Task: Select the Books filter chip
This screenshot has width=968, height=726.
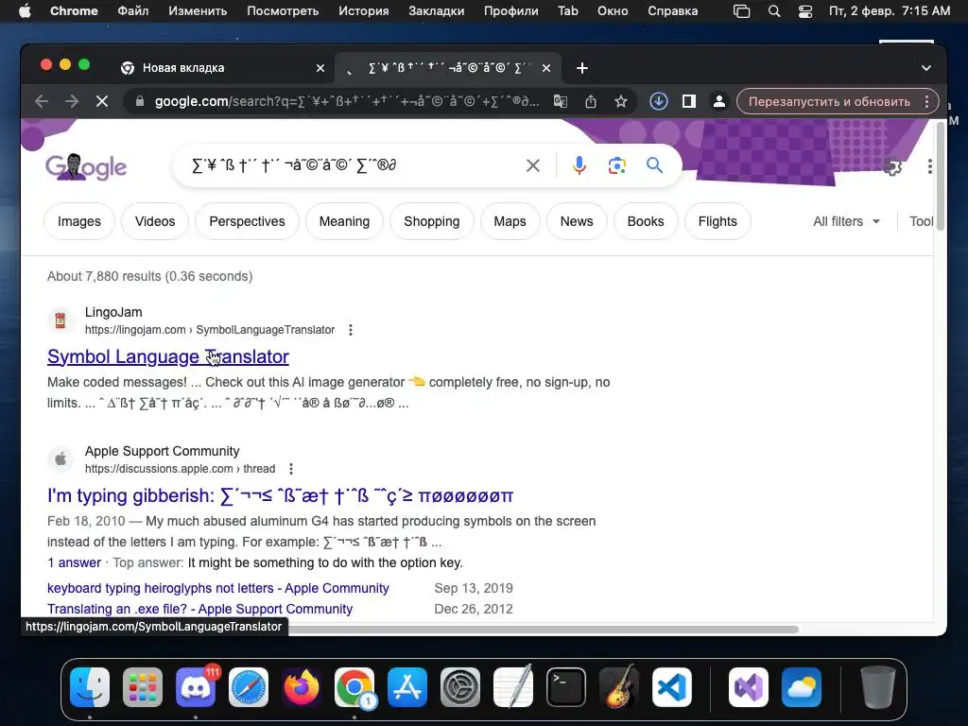Action: [646, 221]
